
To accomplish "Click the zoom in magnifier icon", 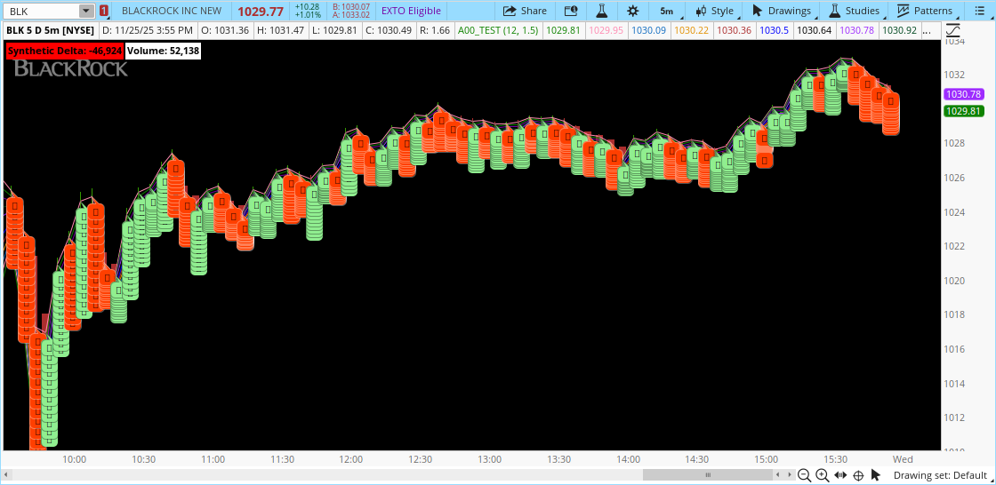I will pos(822,475).
